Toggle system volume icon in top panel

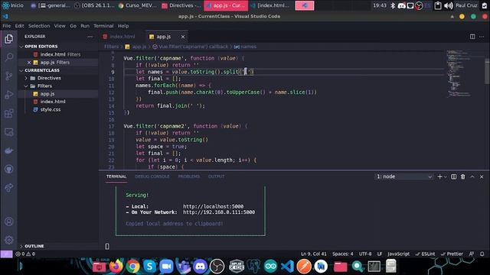click(x=448, y=5)
